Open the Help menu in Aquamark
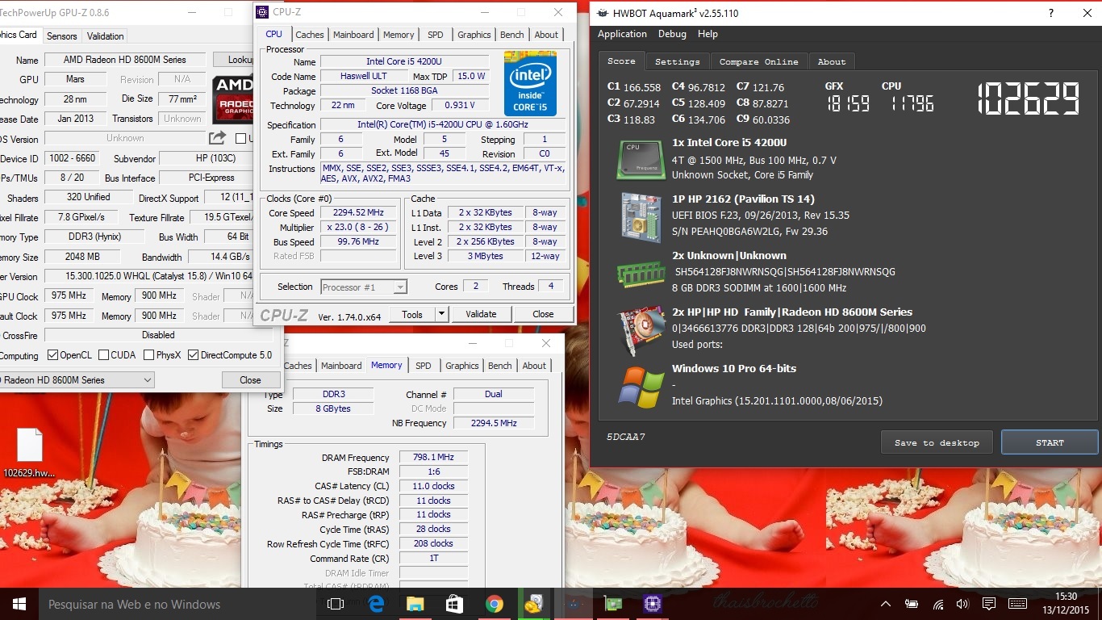Viewport: 1102px width, 620px height. pos(708,34)
